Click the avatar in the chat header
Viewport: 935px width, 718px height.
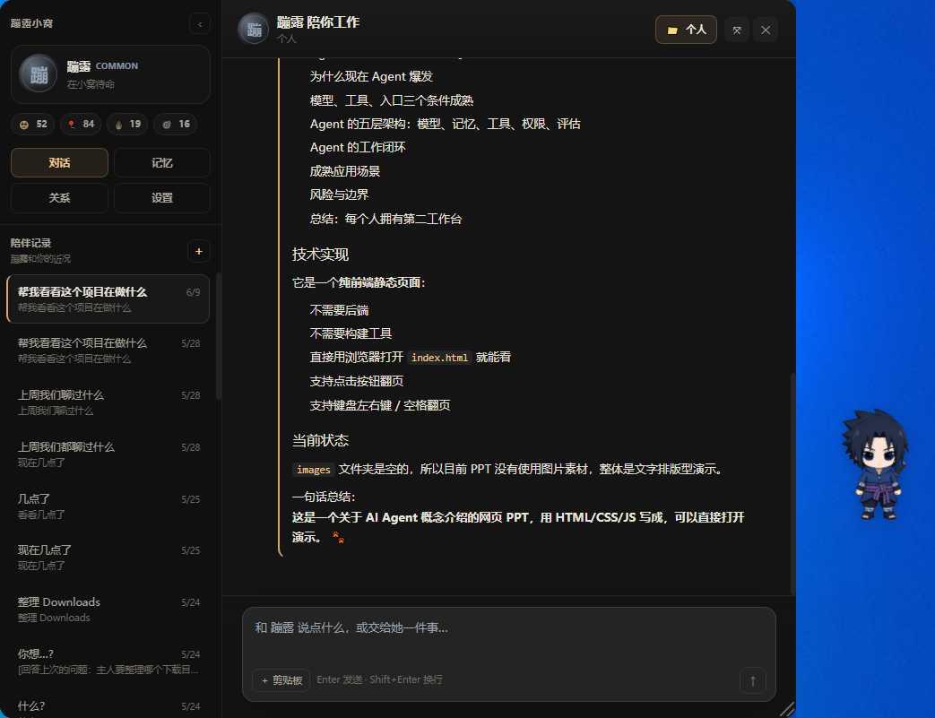click(254, 30)
